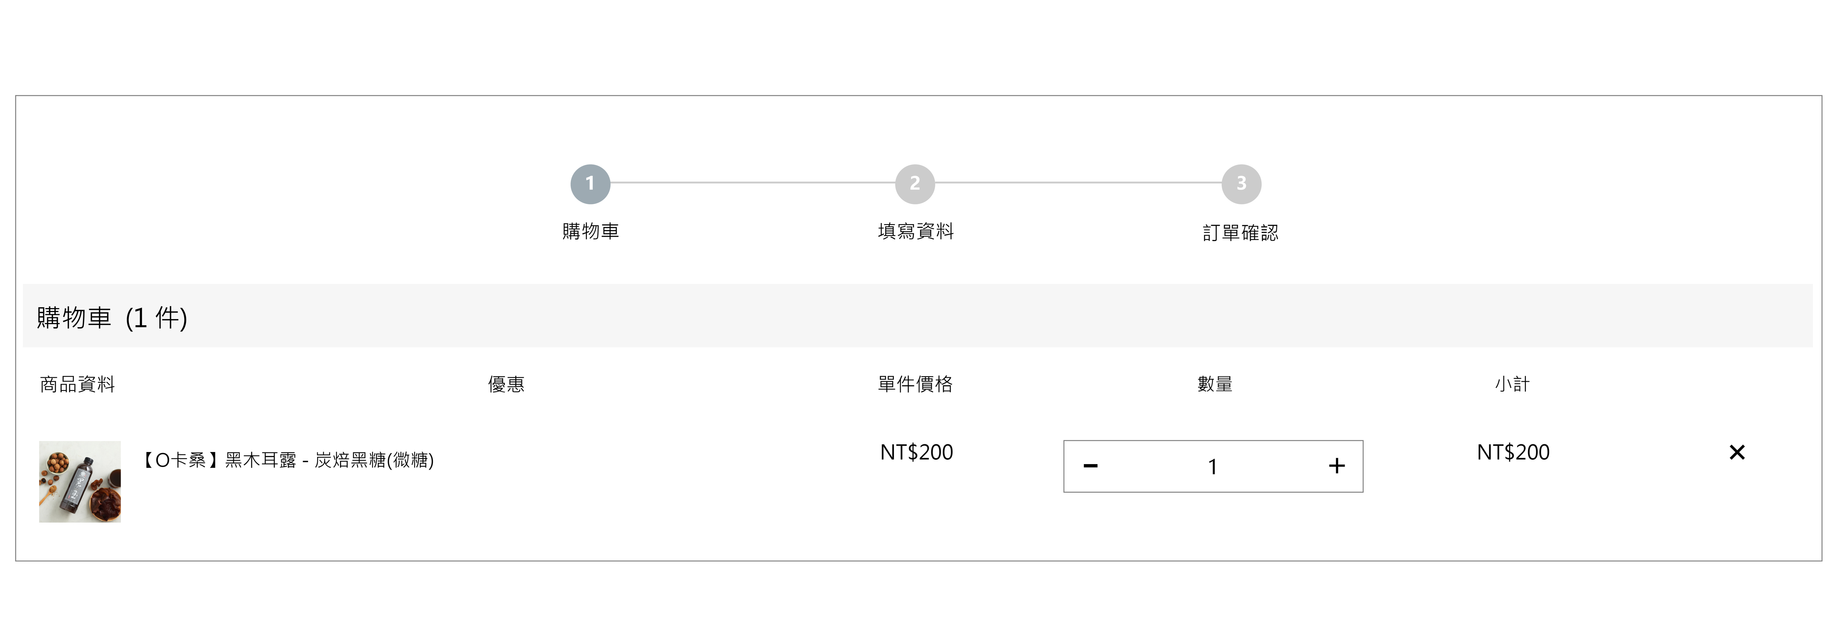The width and height of the screenshot is (1834, 641).
Task: Decrease quantity with the minus button
Action: (x=1091, y=466)
